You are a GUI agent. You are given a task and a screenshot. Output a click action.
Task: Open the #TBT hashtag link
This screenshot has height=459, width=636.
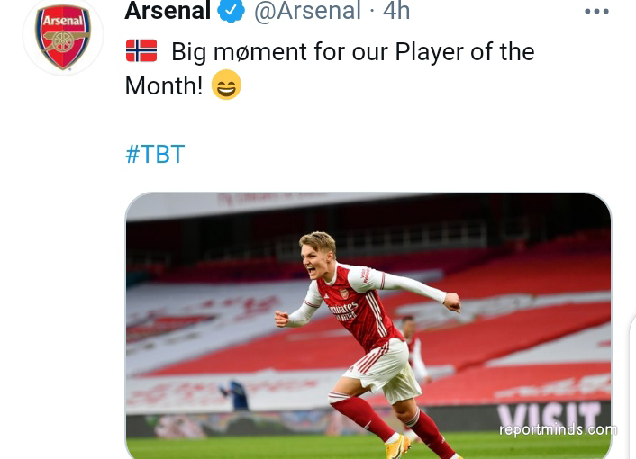155,154
